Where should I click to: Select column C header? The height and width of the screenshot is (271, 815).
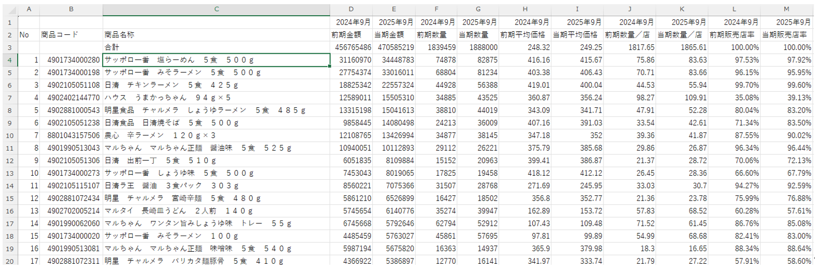coord(216,10)
